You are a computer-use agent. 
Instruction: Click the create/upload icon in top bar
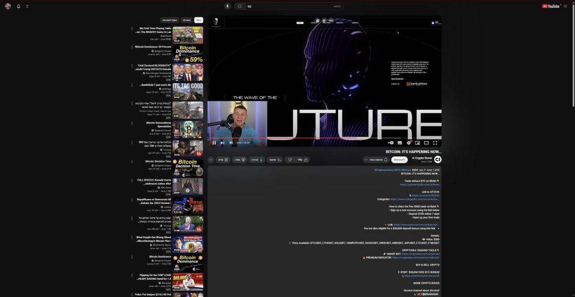pyautogui.click(x=27, y=6)
